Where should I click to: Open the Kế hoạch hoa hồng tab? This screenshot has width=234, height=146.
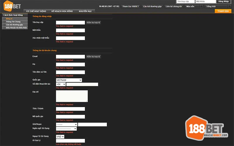click(x=62, y=11)
